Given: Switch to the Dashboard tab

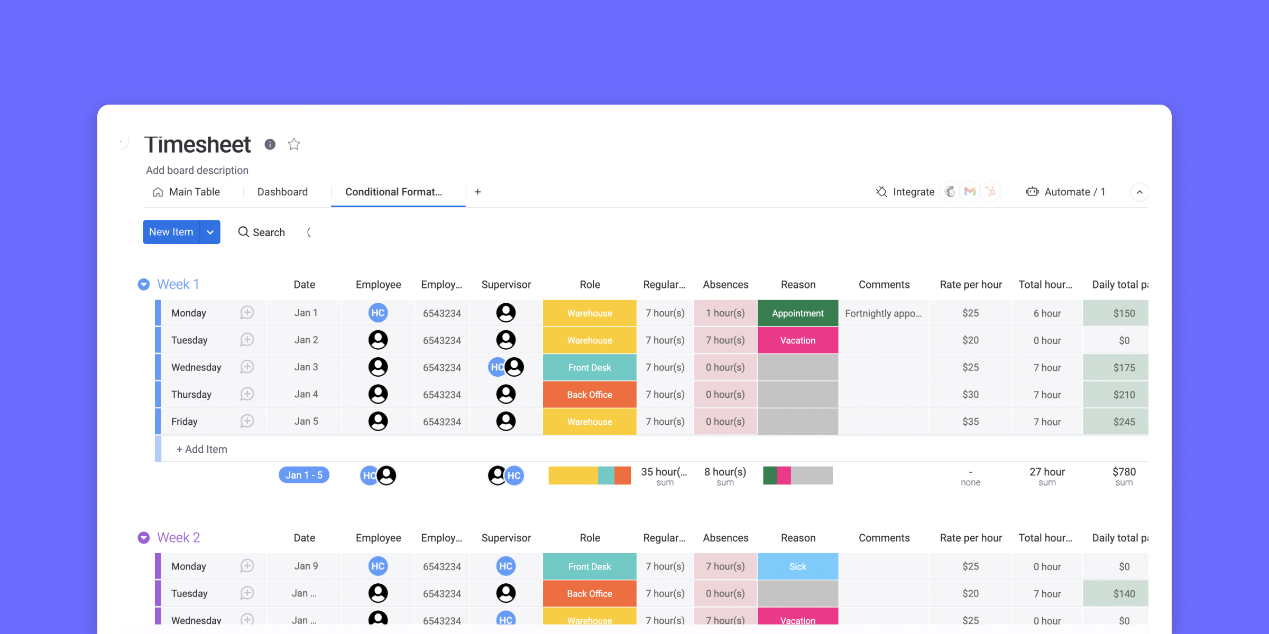Looking at the screenshot, I should [282, 192].
